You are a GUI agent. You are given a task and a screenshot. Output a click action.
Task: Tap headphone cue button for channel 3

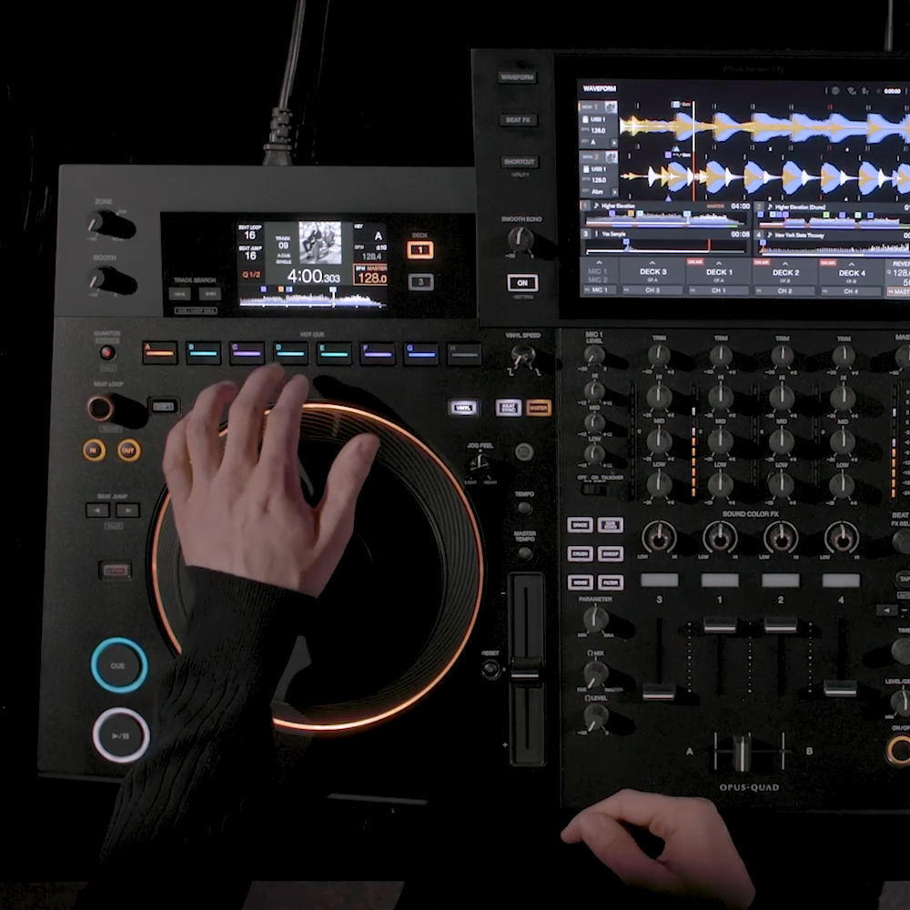(x=659, y=580)
